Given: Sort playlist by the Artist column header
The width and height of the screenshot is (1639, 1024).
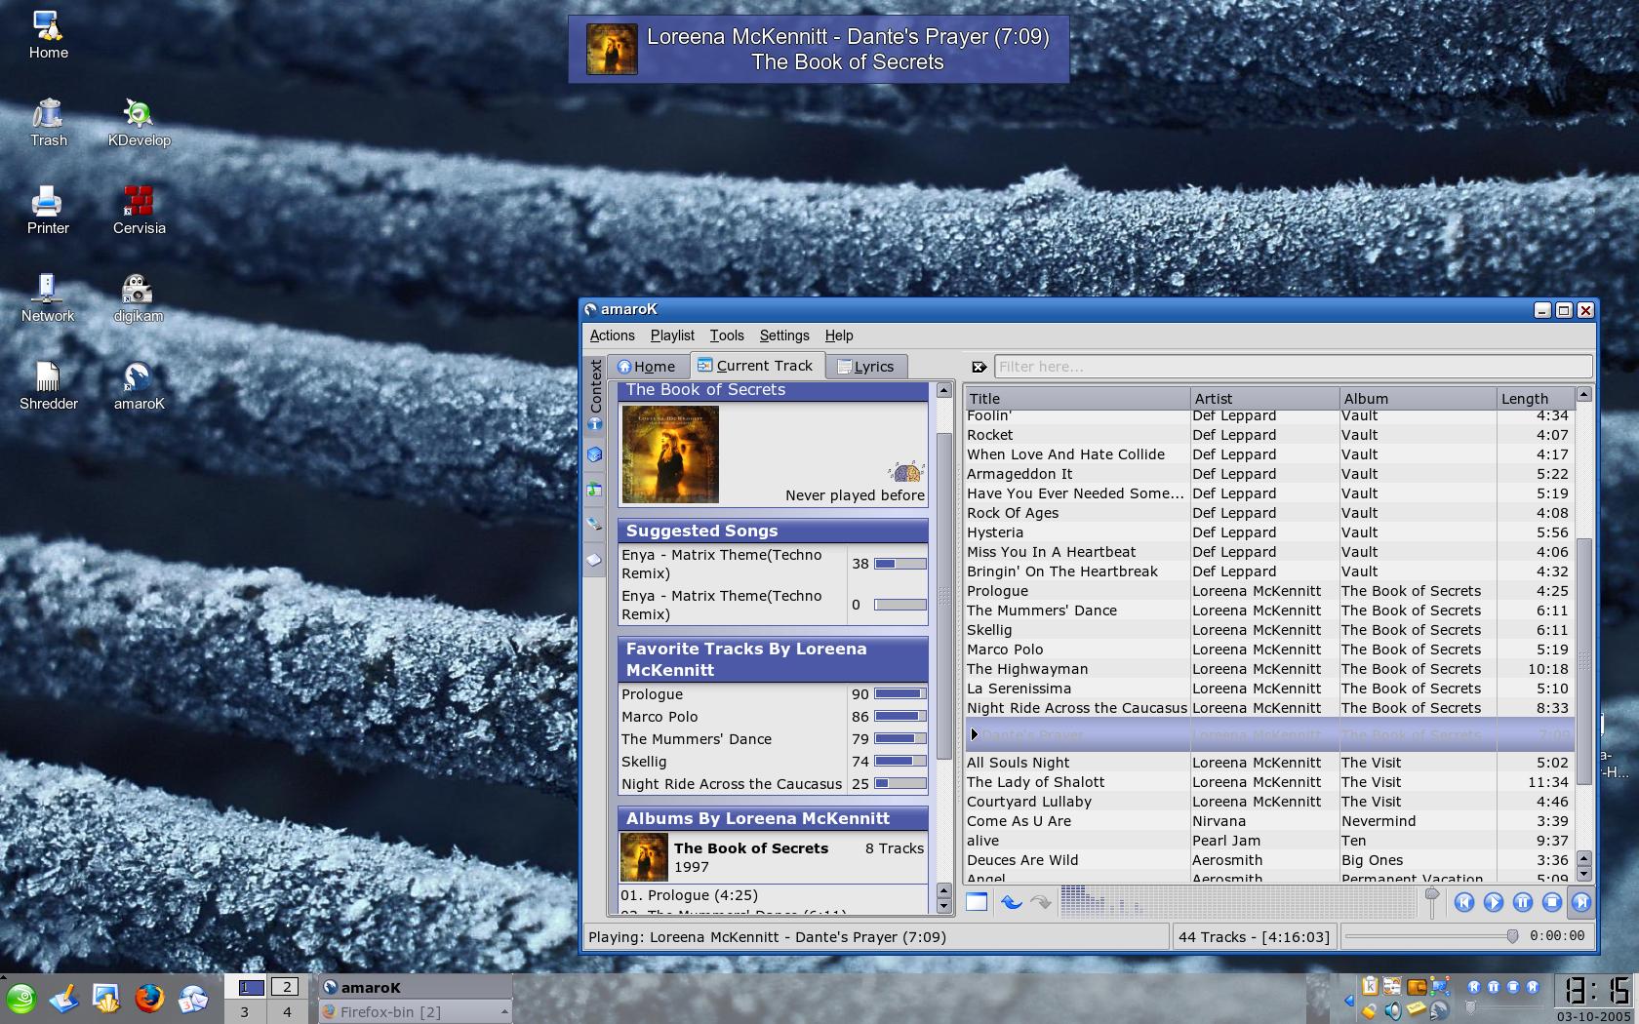Looking at the screenshot, I should [1264, 398].
